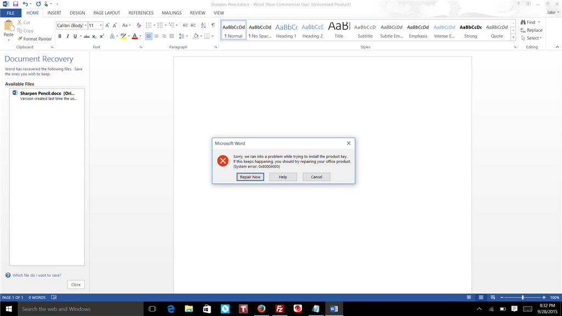Screen dimensions: 562x316
Task: Click the Numbering list icon
Action: (160, 25)
